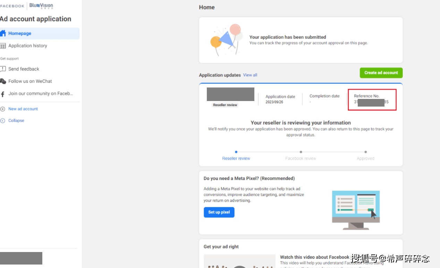Click the BlueVision logo
440x268 pixels.
pos(41,6)
